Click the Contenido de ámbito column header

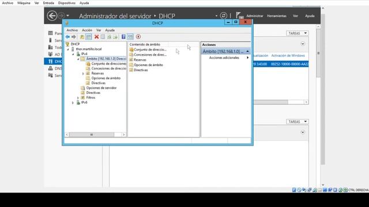tap(148, 44)
